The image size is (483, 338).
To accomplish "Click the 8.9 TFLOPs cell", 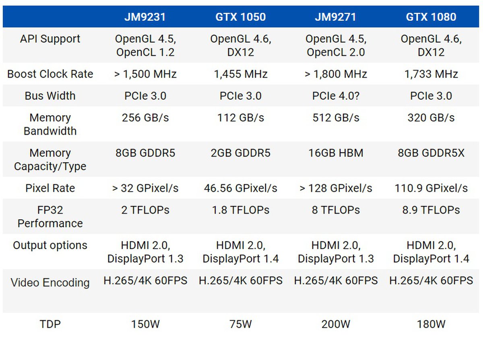I will click(x=431, y=210).
